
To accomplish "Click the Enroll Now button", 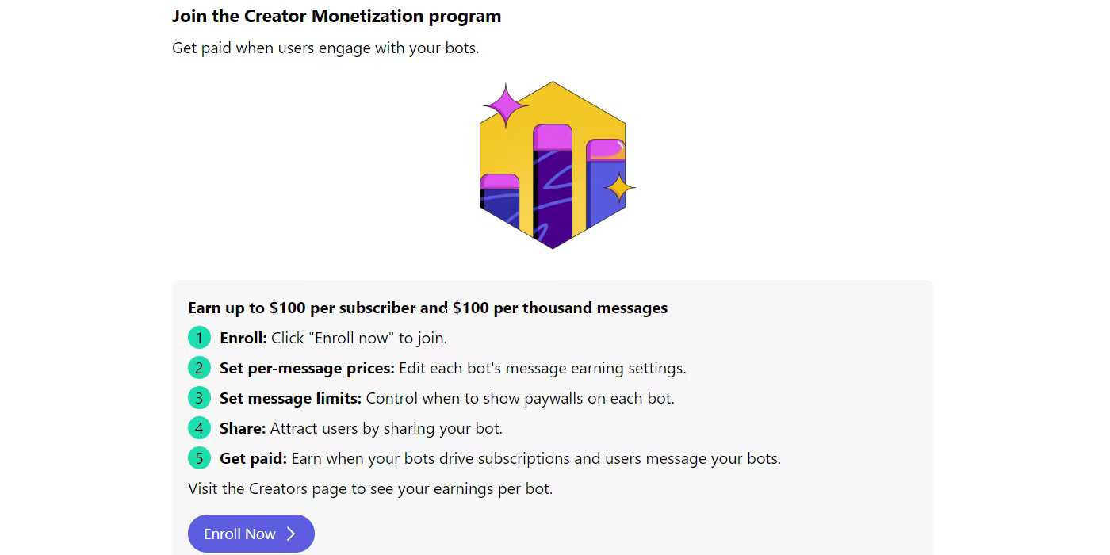I will (x=251, y=534).
